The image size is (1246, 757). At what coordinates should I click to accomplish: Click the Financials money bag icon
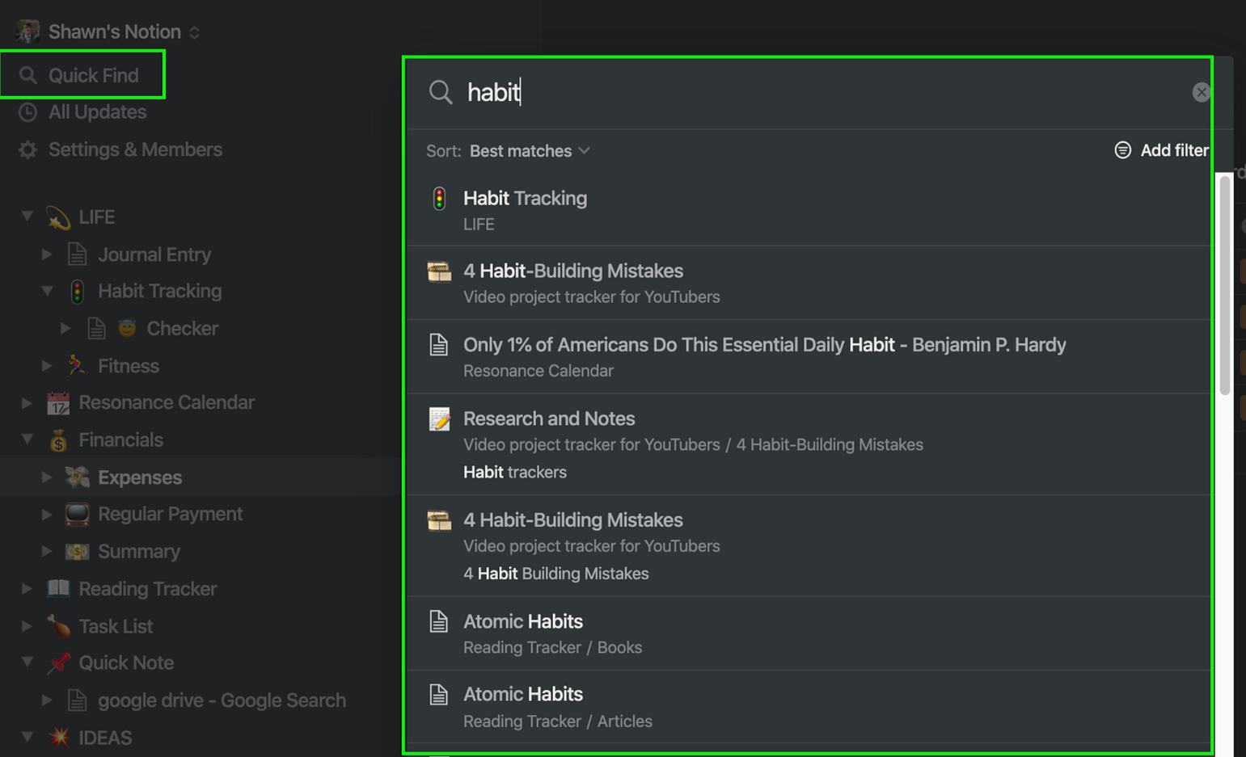[58, 440]
